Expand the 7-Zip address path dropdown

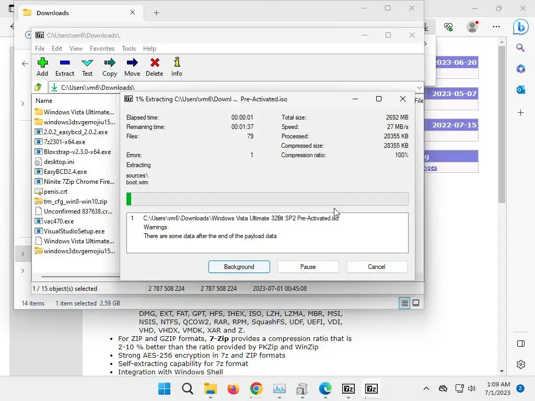(x=419, y=88)
